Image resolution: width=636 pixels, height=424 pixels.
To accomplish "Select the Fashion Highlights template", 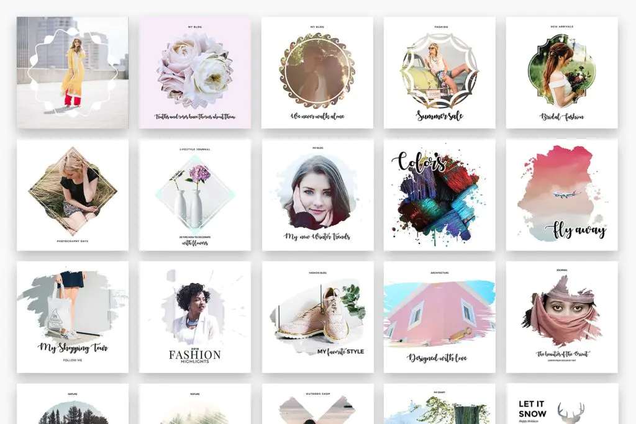I will tap(194, 317).
